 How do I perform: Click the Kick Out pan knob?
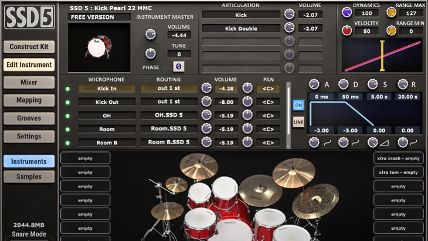coord(247,101)
